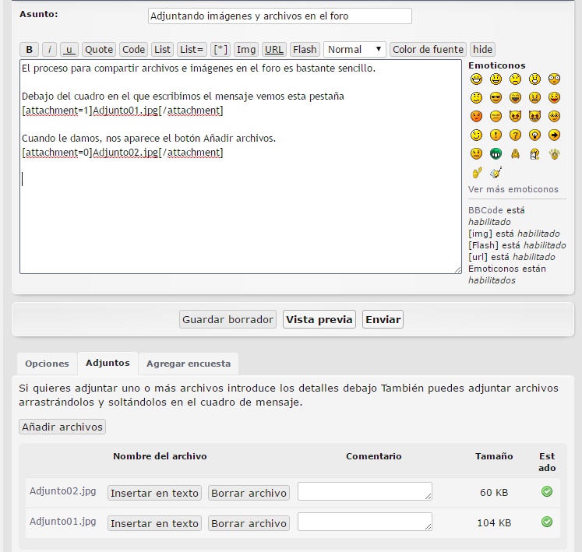Delete the Adjunto01.jpg file

click(x=249, y=523)
